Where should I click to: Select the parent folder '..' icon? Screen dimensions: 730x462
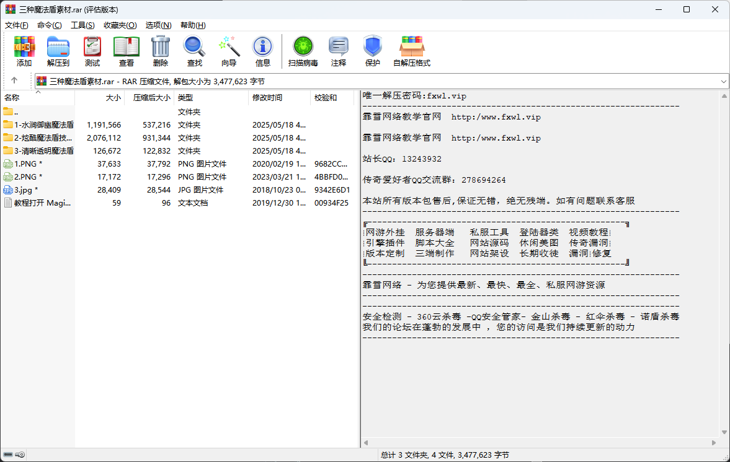pyautogui.click(x=8, y=111)
